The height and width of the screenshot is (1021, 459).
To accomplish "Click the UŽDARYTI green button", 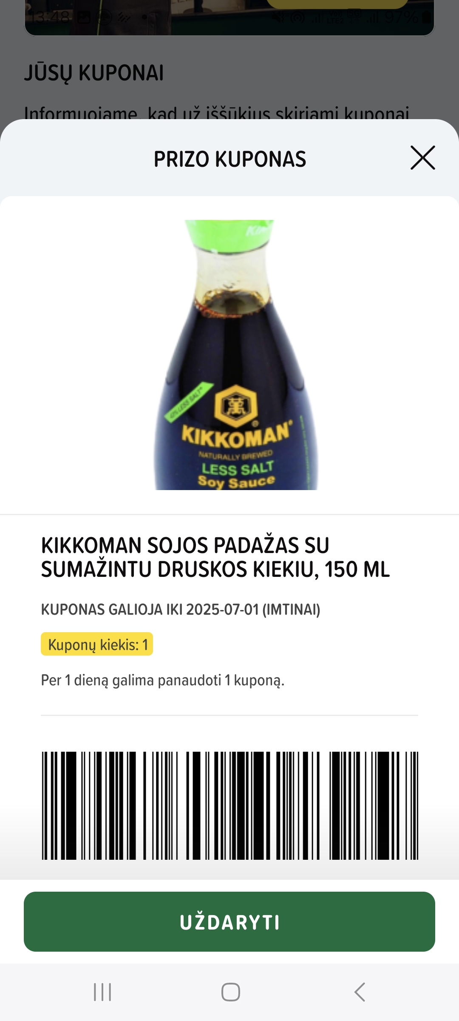I will click(229, 921).
